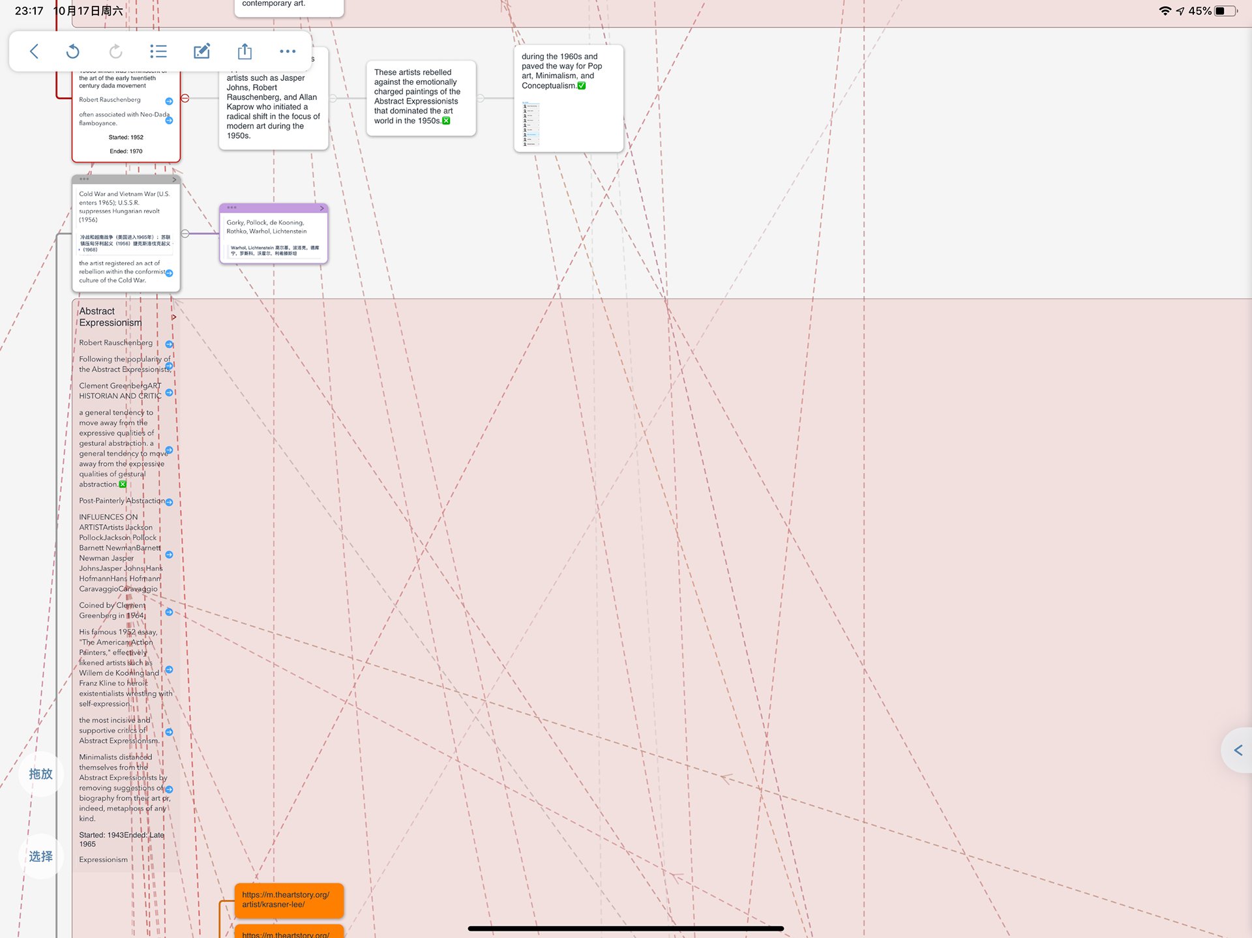
Task: Open the more options ellipsis menu
Action: 288,51
